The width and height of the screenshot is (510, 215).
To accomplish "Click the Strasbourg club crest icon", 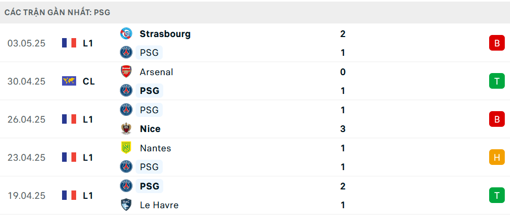I will [126, 33].
